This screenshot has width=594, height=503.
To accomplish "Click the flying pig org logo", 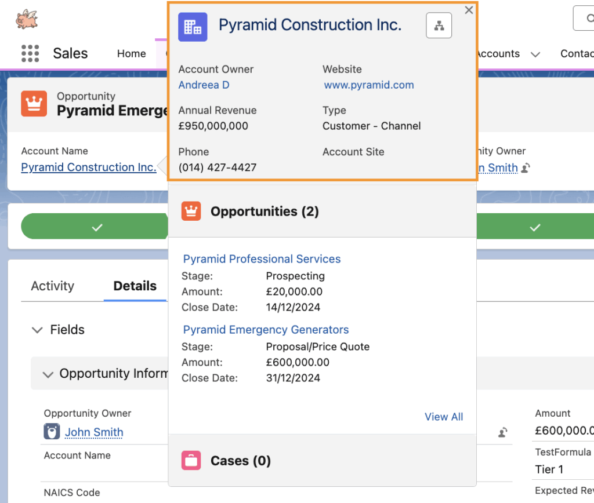I will pyautogui.click(x=26, y=19).
